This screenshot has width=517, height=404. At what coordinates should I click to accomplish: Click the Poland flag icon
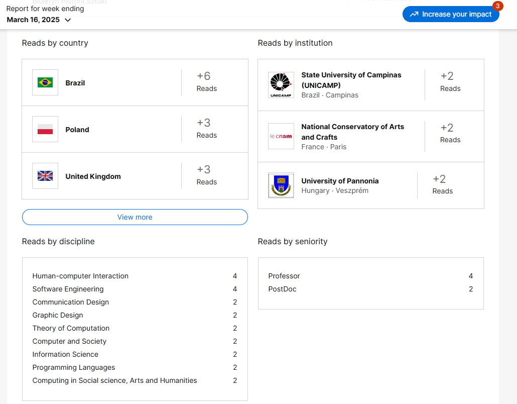45,129
